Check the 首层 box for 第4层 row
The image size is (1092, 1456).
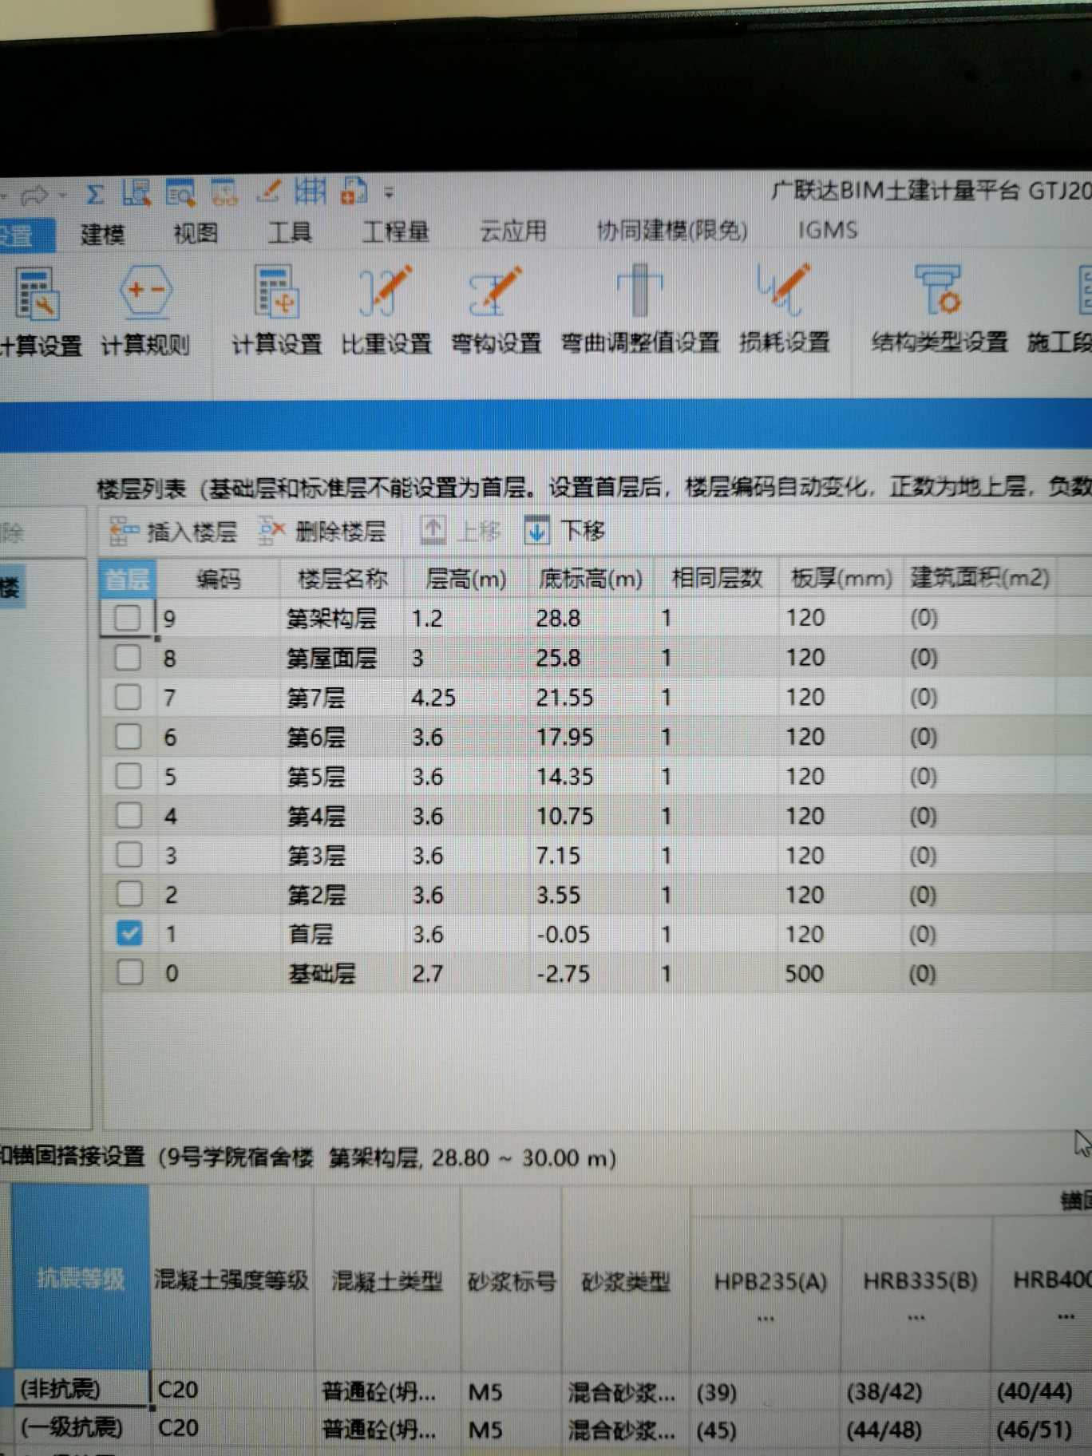click(129, 816)
